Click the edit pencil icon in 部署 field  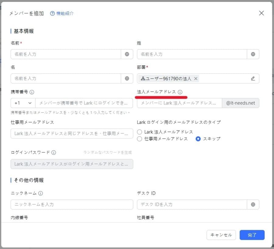(253, 78)
